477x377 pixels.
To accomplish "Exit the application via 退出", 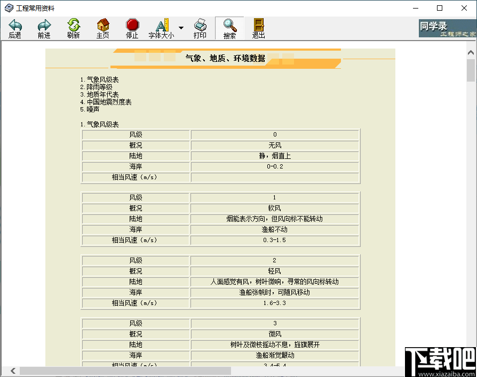I will click(259, 29).
